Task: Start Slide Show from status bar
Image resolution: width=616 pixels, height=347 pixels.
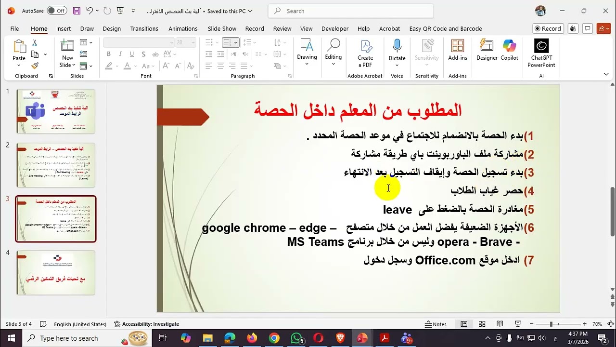Action: [x=518, y=324]
